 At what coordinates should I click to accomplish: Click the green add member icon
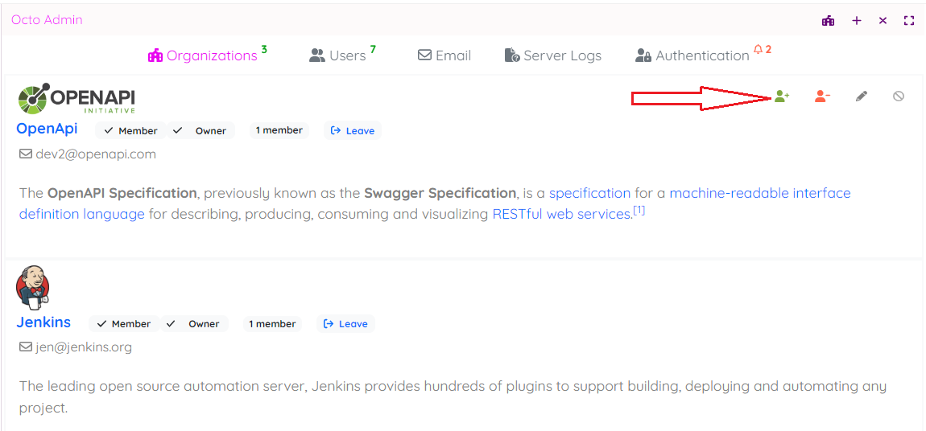coord(781,96)
